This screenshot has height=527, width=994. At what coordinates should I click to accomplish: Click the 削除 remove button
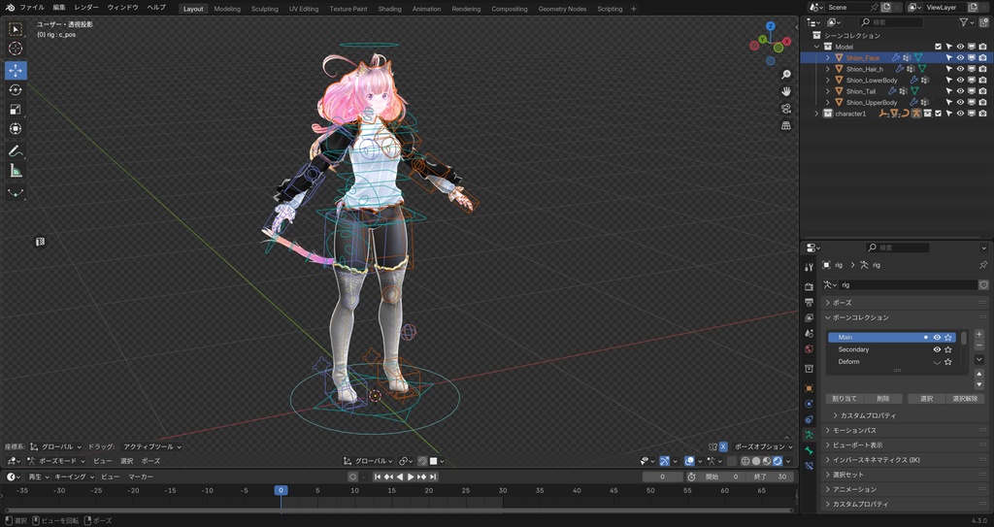[883, 399]
